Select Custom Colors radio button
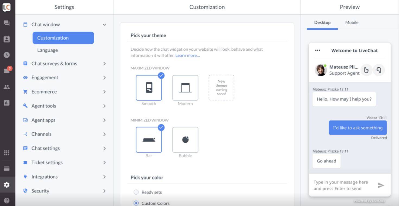This screenshot has height=206, width=399. click(x=136, y=203)
